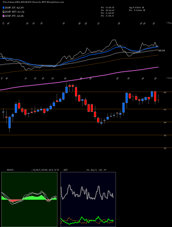Click the 52 price axis label

(x=165, y=148)
